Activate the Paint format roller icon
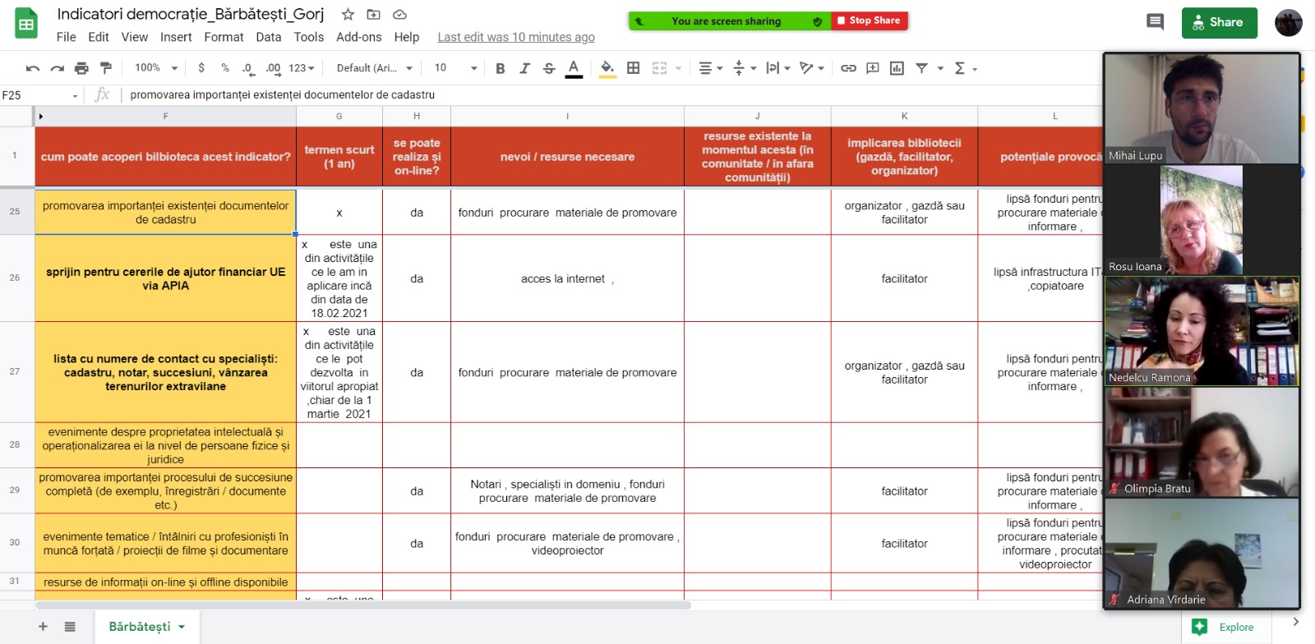1315x644 pixels. [x=105, y=68]
